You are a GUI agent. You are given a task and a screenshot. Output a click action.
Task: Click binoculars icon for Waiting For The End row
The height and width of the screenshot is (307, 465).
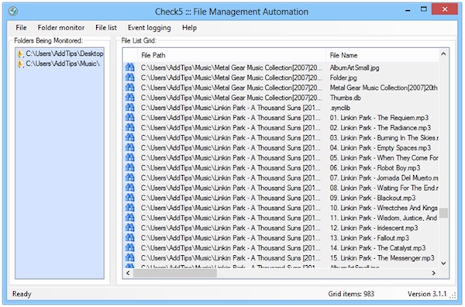point(129,188)
